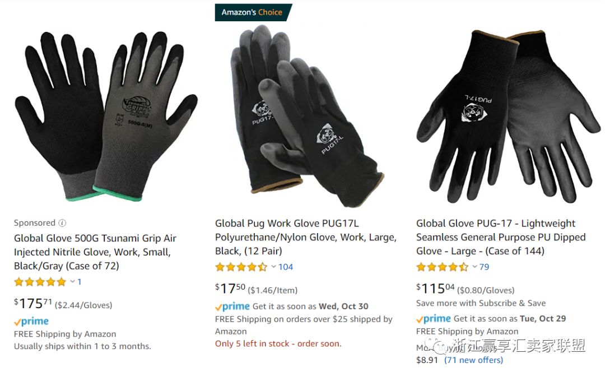The image size is (605, 372).
Task: Open the 79 reviews link
Action: [x=484, y=267]
